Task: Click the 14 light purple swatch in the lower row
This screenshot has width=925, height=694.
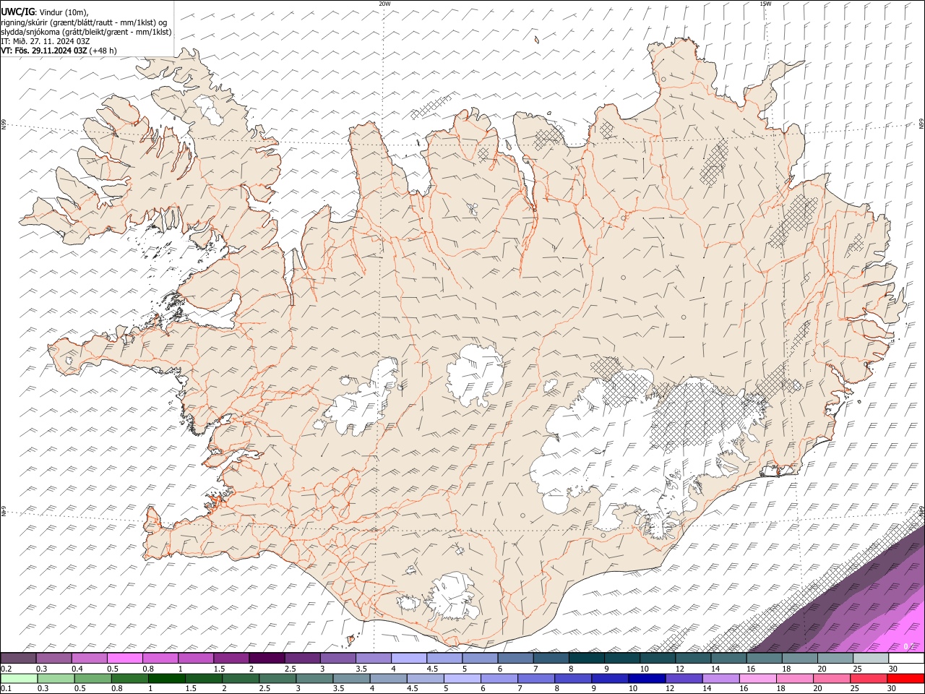Action: (x=721, y=679)
